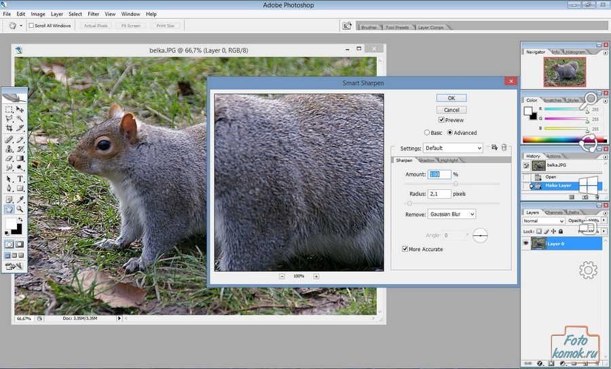Select the Basic radio button
This screenshot has width=611, height=369.
pos(427,133)
